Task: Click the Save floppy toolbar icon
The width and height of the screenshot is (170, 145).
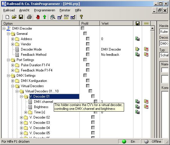Action: click(x=21, y=17)
